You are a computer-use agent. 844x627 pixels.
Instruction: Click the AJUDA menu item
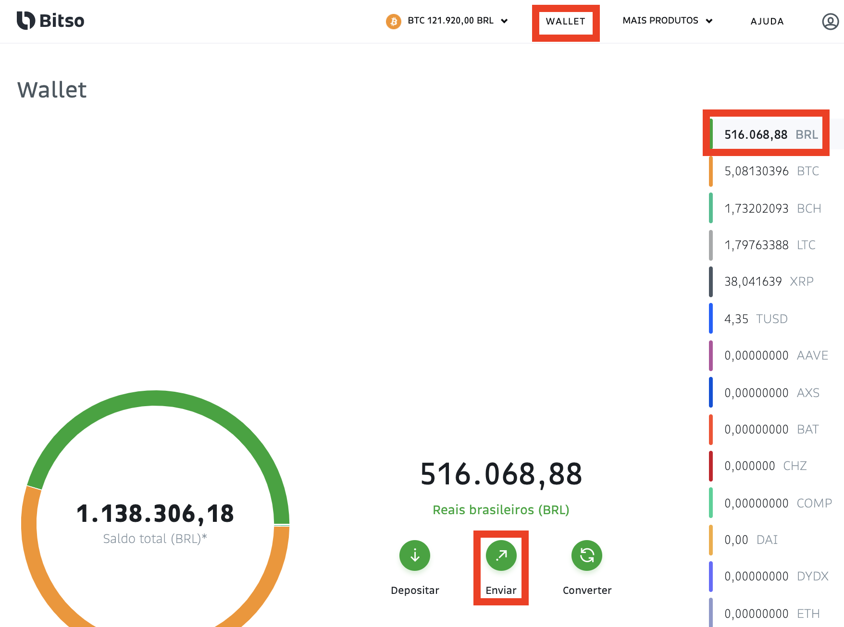coord(767,21)
